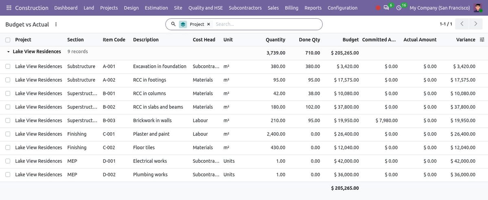
Task: Click the Plumbing works description cell
Action: (x=150, y=174)
